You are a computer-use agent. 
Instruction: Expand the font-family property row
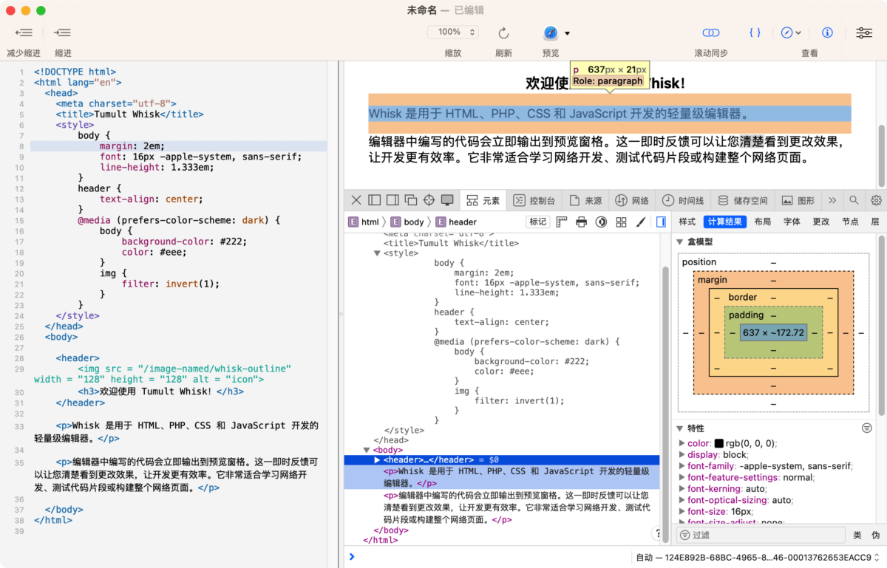pyautogui.click(x=682, y=467)
